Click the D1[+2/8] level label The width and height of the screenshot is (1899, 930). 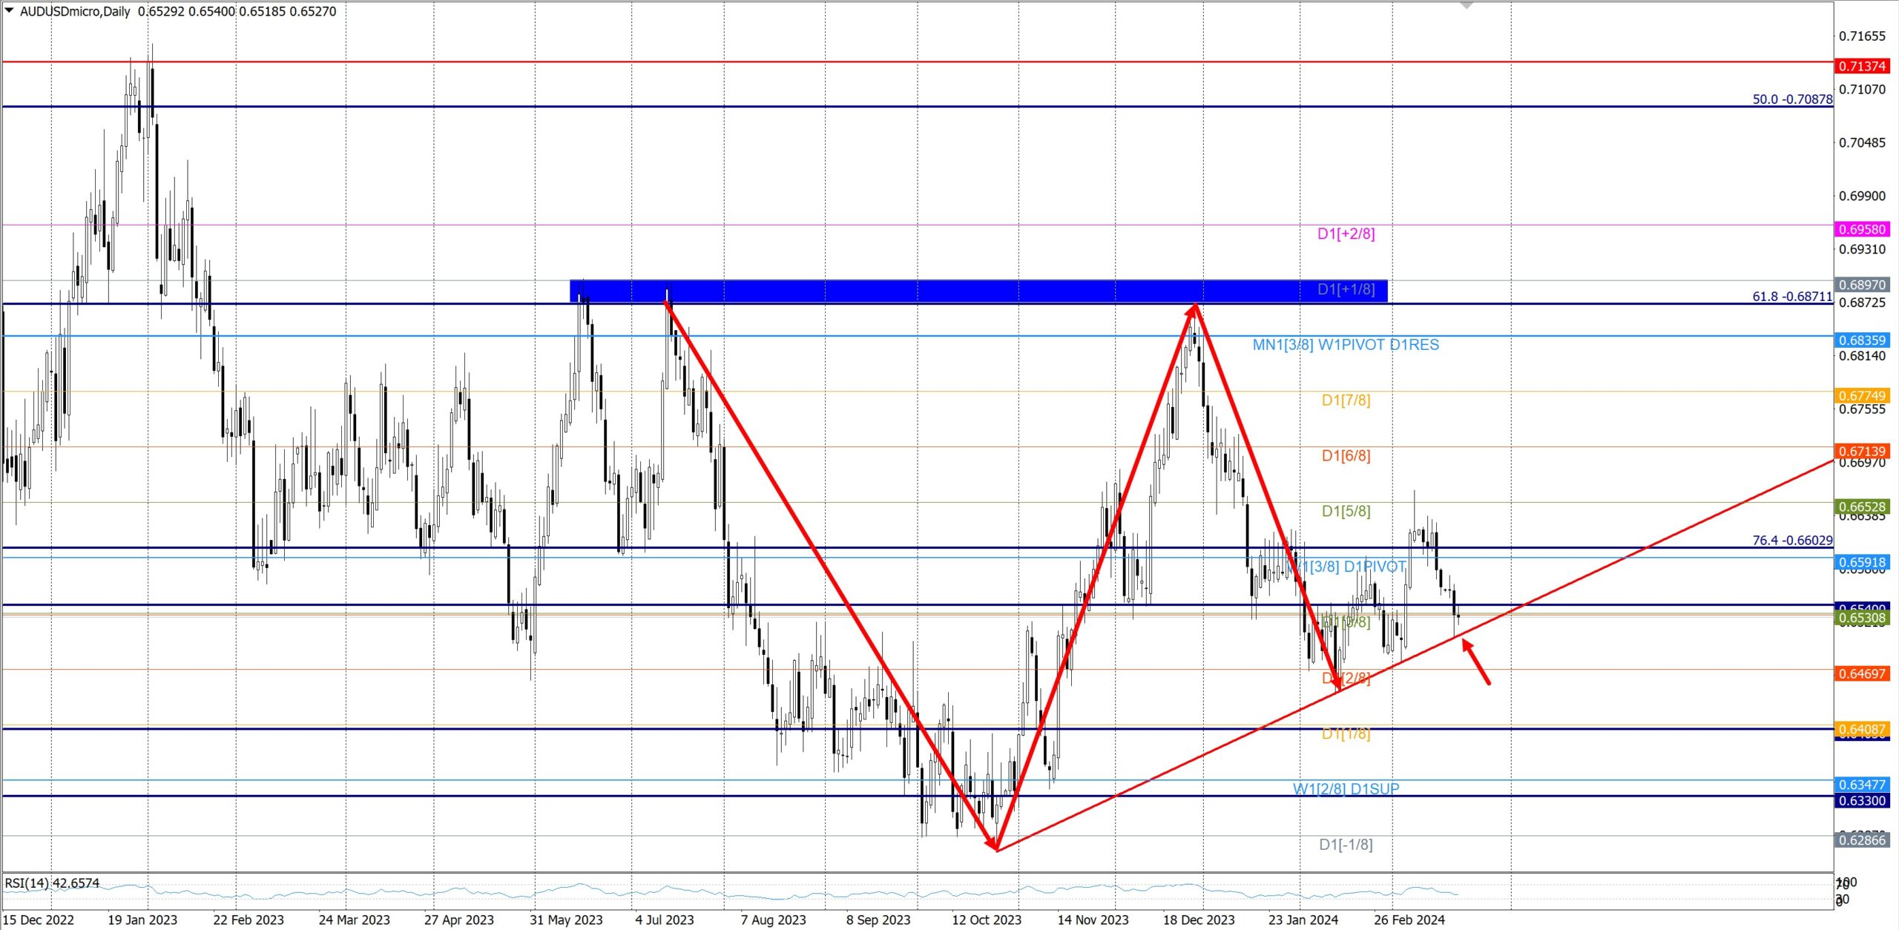(x=1346, y=234)
